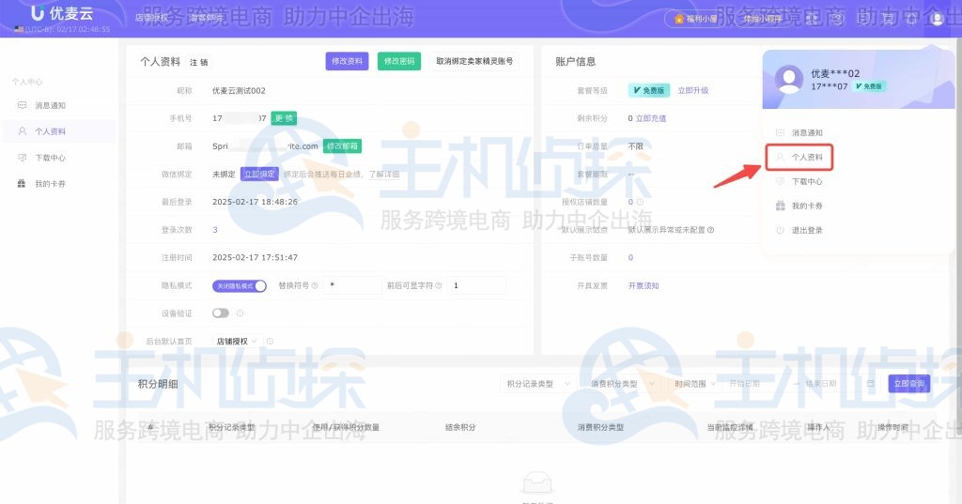
Task: Open the 消费积分类型 filter dropdown
Action: click(622, 384)
